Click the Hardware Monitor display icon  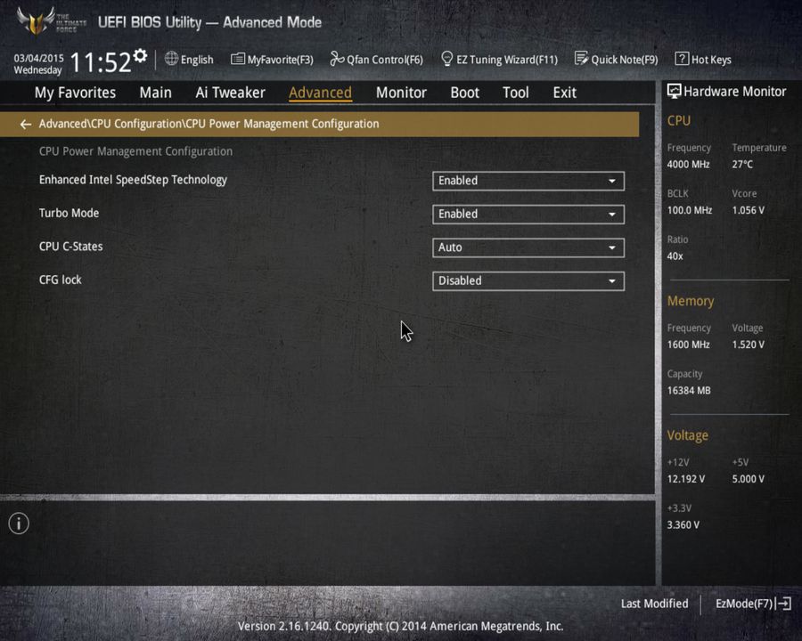coord(675,92)
